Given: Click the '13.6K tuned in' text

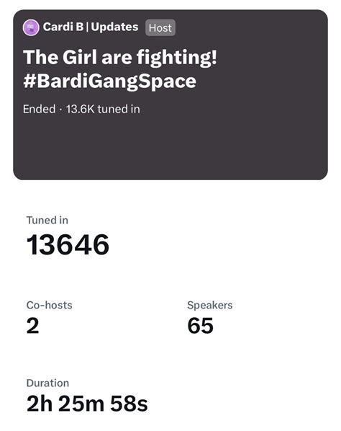Looking at the screenshot, I should tap(103, 109).
